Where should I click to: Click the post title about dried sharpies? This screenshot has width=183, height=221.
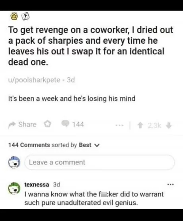point(90,46)
